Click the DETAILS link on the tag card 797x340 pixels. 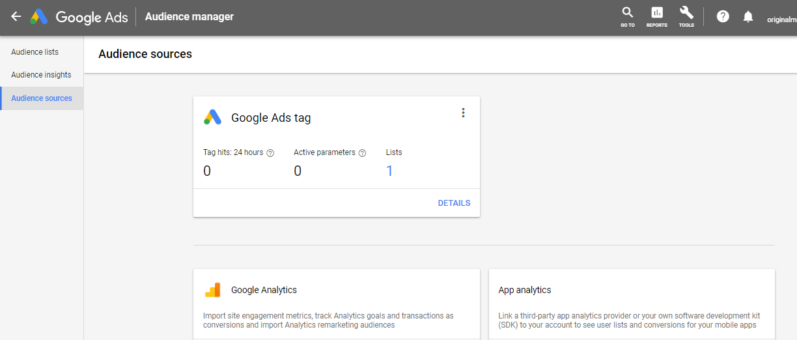[x=454, y=203]
